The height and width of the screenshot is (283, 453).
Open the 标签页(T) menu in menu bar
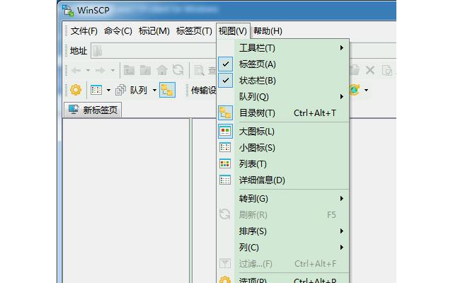coord(194,31)
